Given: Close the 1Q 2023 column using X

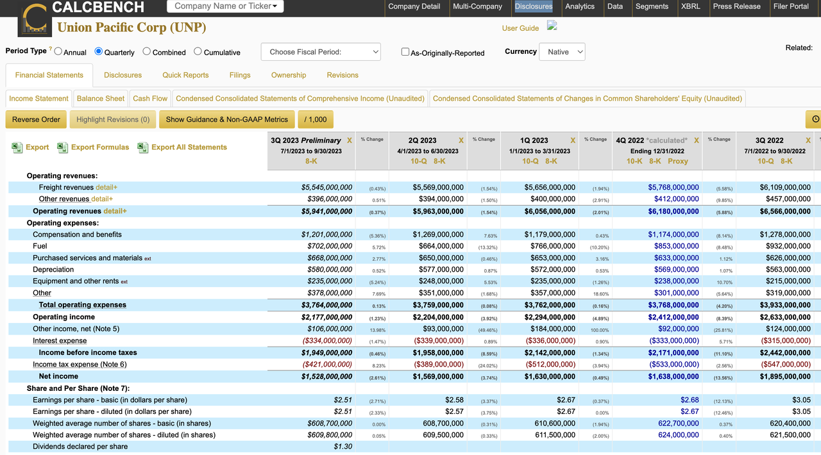Looking at the screenshot, I should pyautogui.click(x=573, y=140).
